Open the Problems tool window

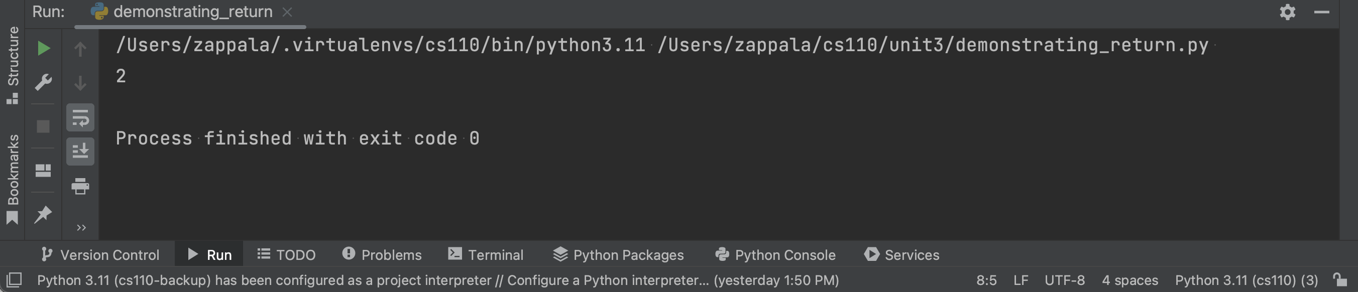[x=382, y=254]
